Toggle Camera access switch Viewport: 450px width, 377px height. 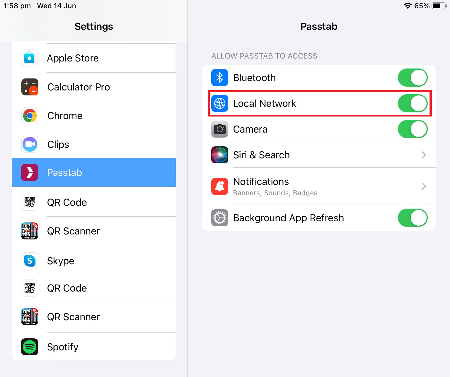(412, 129)
